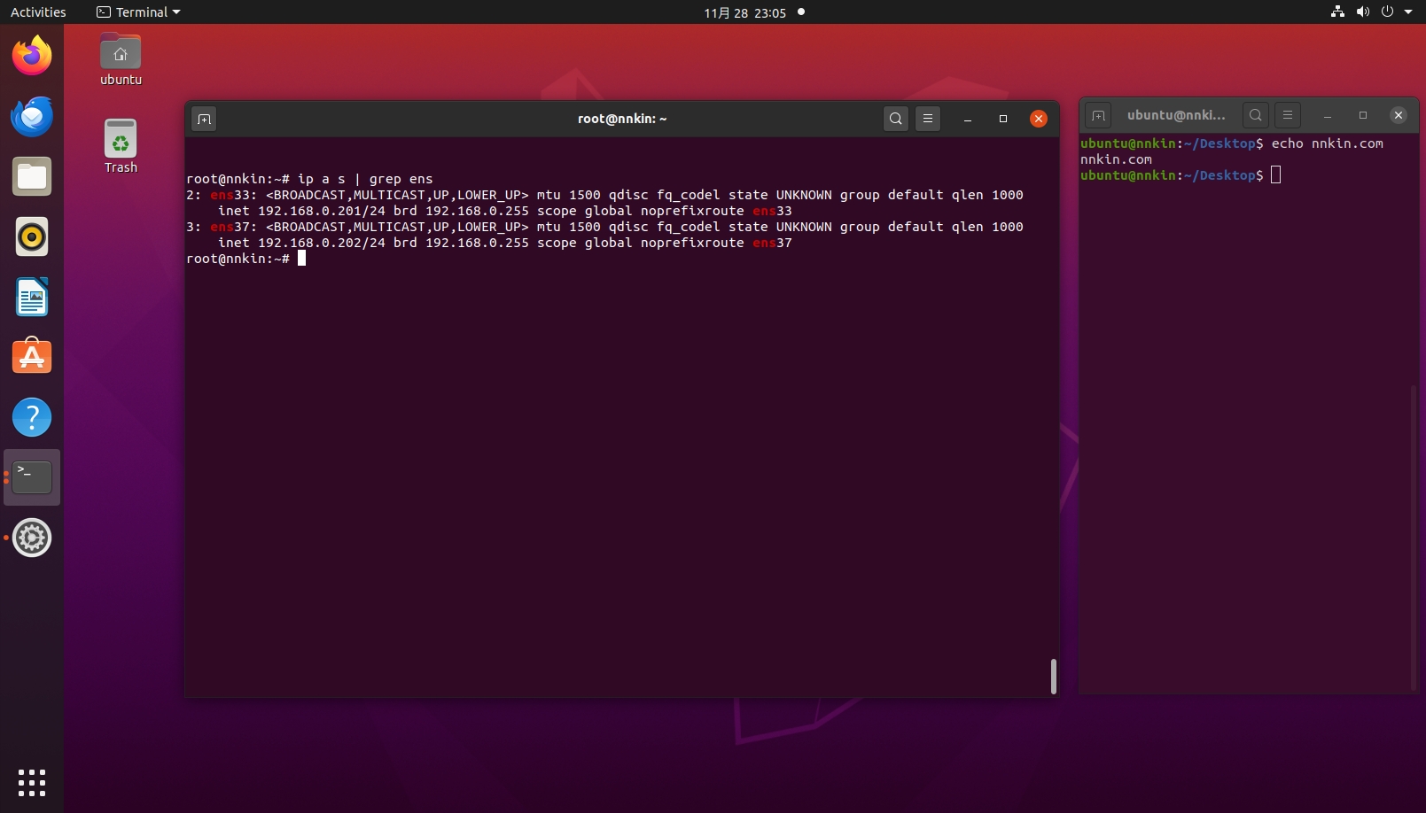Open Settings from the dock
The image size is (1426, 813).
[x=32, y=538]
